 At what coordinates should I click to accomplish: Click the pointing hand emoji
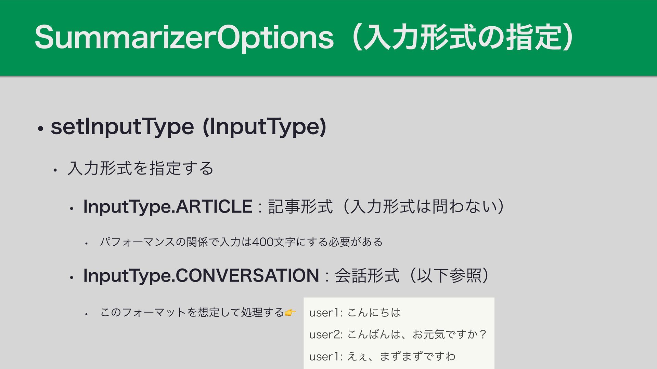point(290,312)
